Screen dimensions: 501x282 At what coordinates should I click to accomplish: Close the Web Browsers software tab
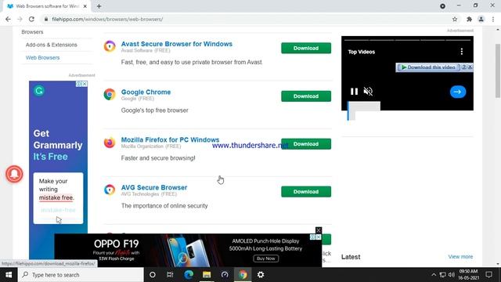tap(85, 6)
